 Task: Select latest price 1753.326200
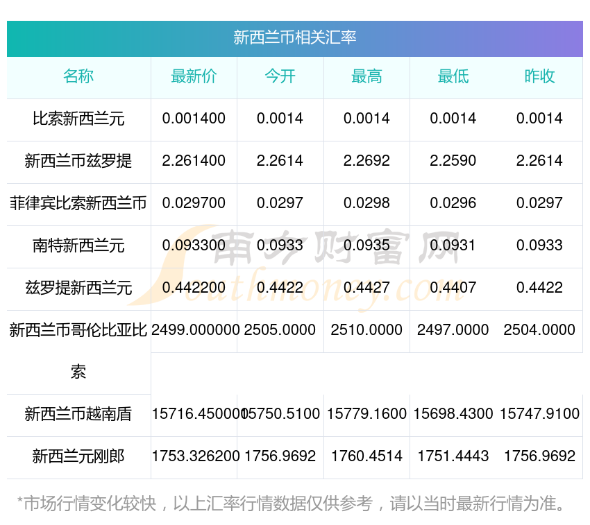196,456
